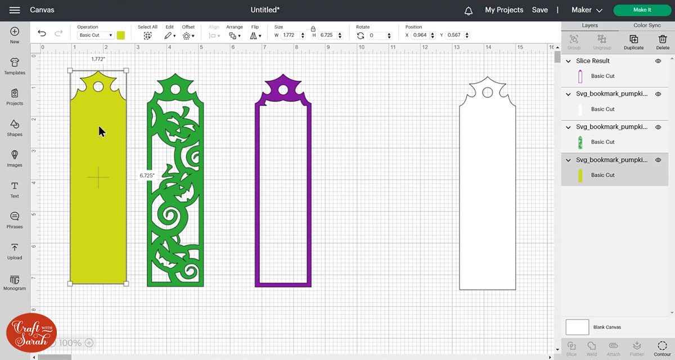Unlock the size aspect ratio lock
Image resolution: width=675 pixels, height=360 pixels.
pyautogui.click(x=313, y=28)
